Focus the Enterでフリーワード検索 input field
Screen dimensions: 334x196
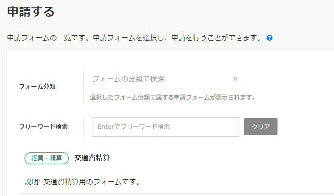point(165,126)
